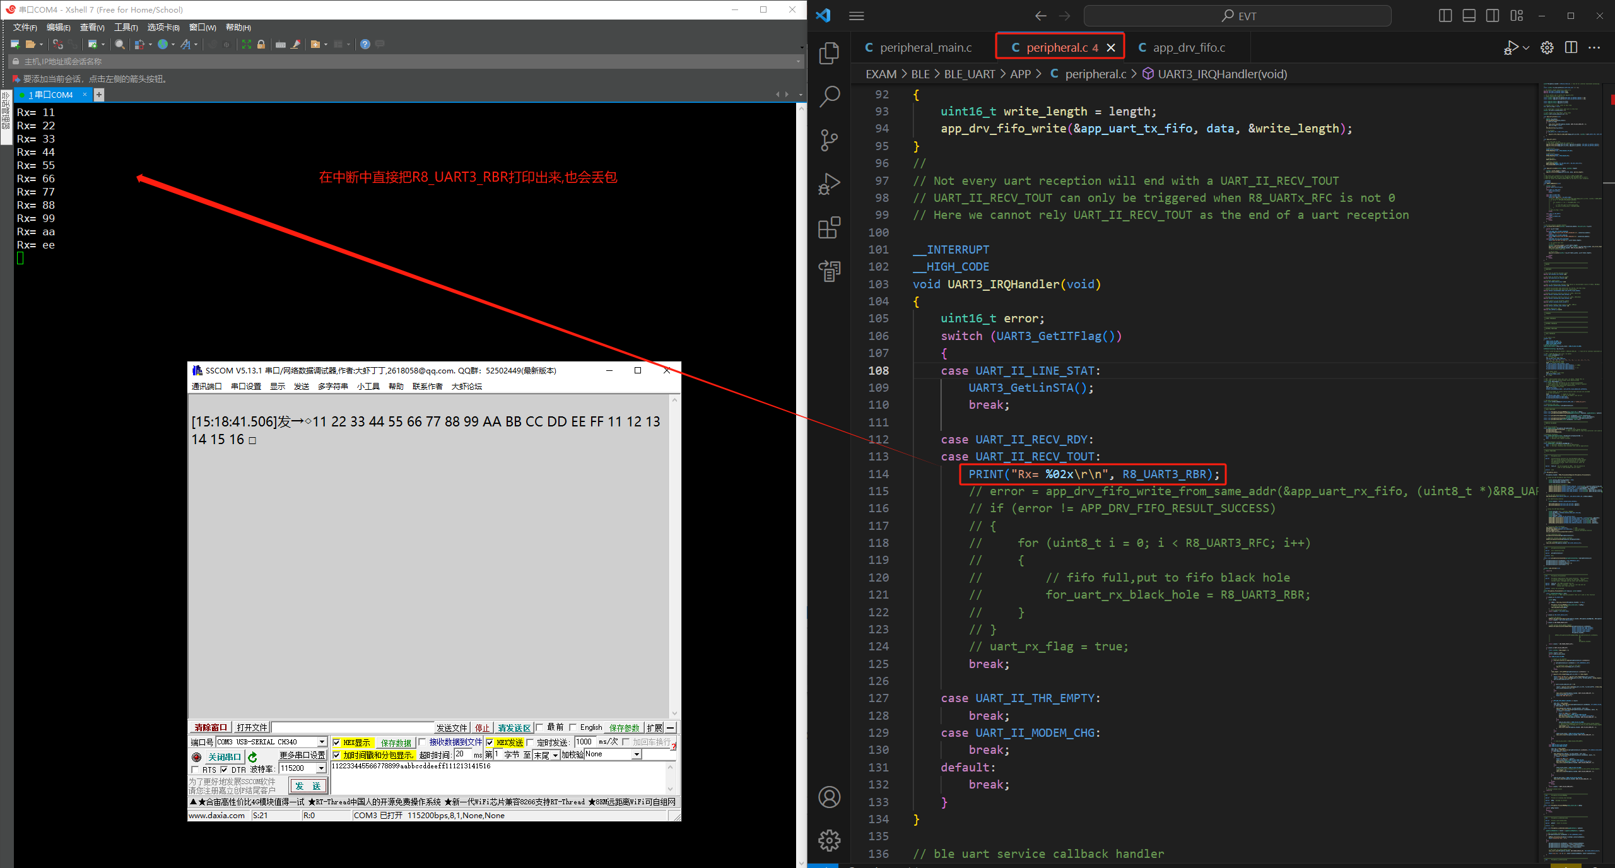The height and width of the screenshot is (868, 1615).
Task: Open Extensions view in VS Code
Action: click(x=829, y=228)
